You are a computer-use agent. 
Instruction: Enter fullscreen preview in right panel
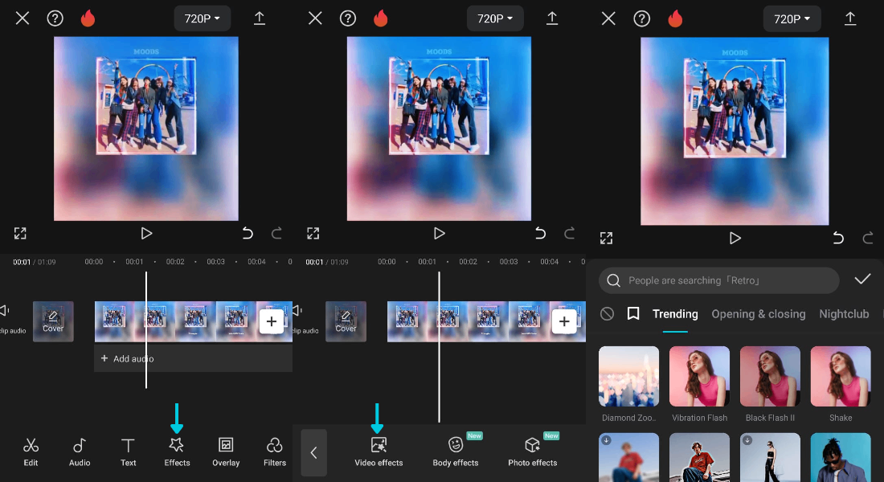(x=606, y=238)
